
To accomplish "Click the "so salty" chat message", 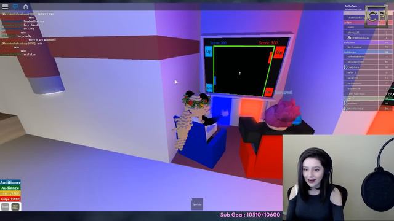I will (x=29, y=29).
